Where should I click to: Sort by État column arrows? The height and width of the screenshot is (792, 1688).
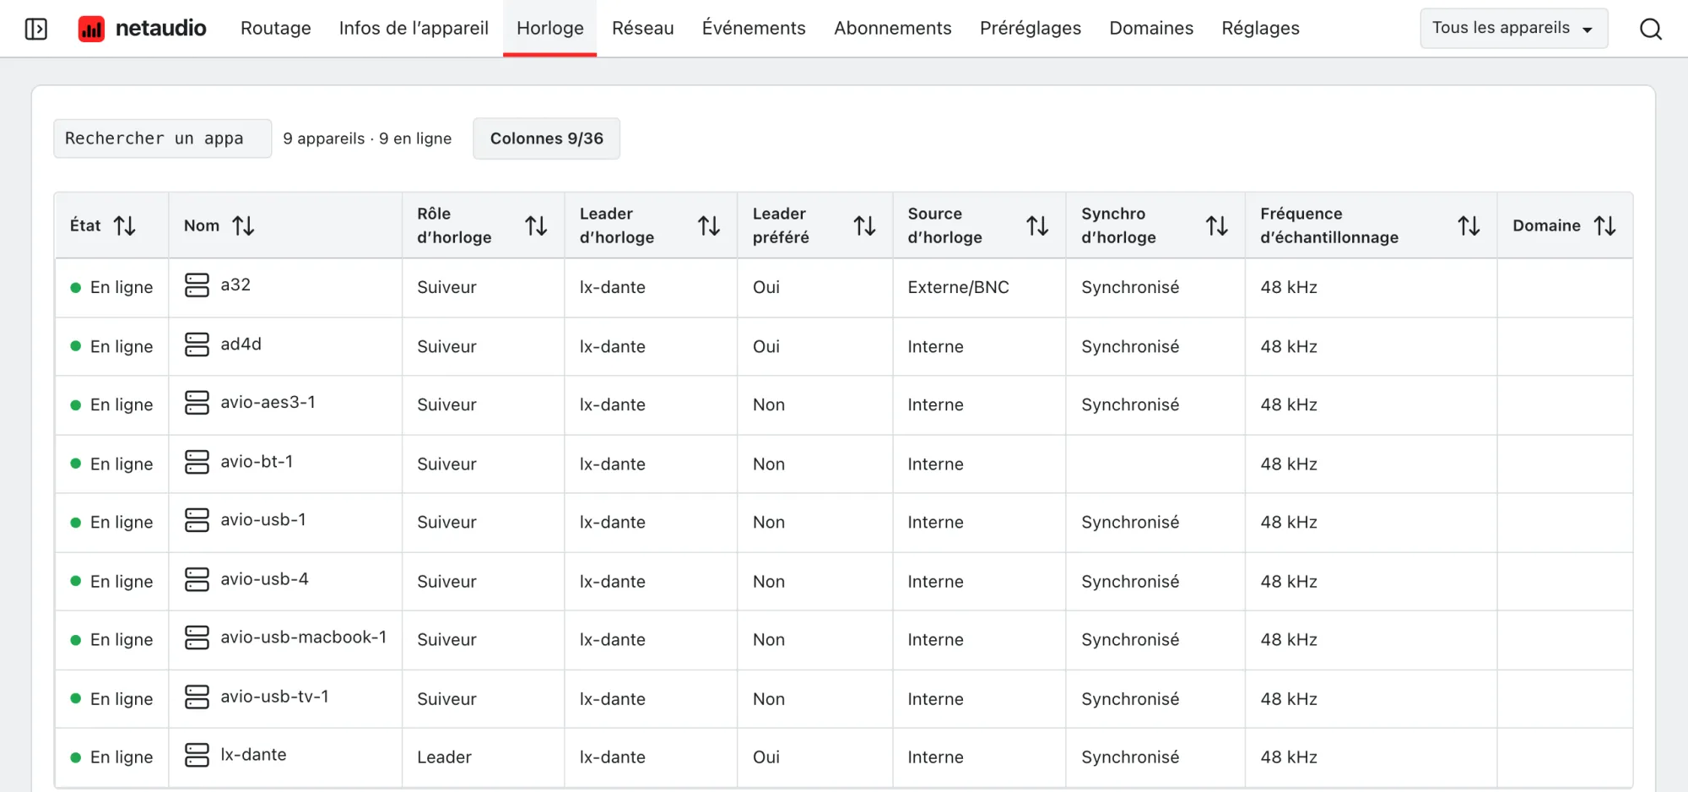point(125,225)
